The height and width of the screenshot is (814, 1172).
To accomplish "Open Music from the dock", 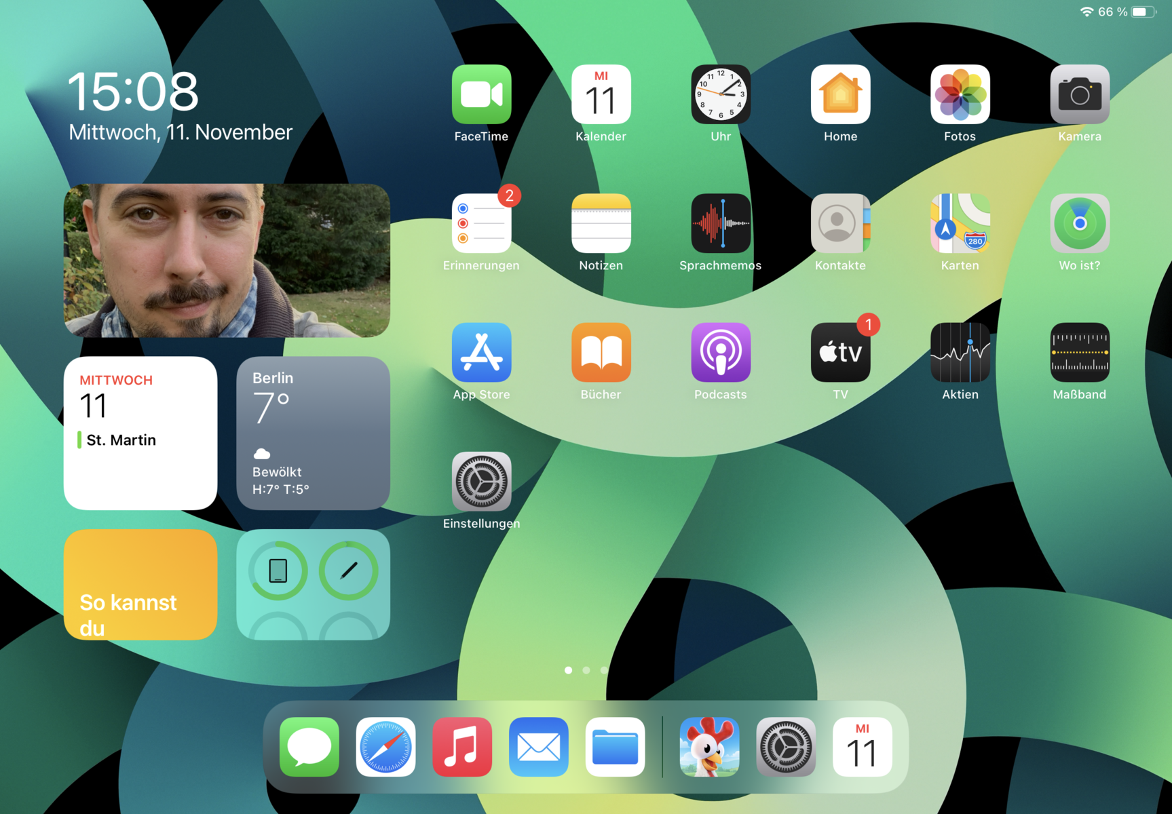I will coord(462,747).
